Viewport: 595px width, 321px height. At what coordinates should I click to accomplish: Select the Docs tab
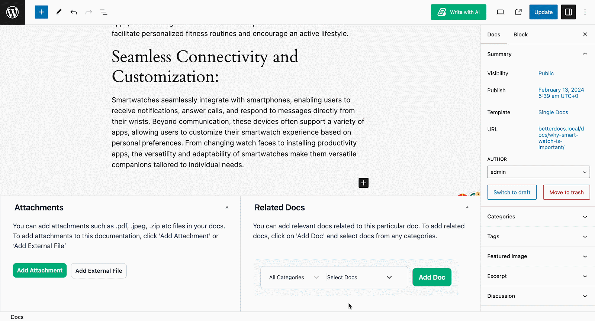[493, 34]
